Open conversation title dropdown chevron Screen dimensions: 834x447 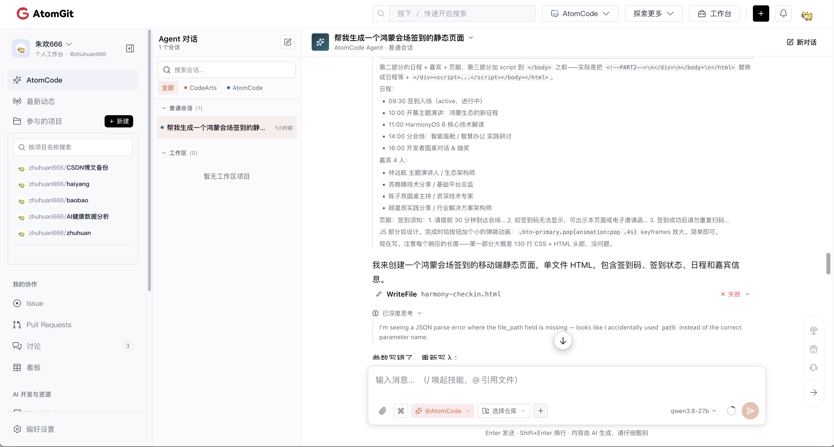[471, 37]
